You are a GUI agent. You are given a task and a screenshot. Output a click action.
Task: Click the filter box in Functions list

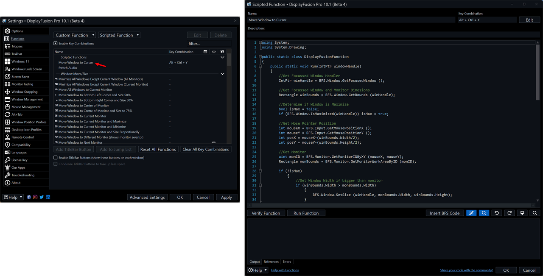[209, 43]
